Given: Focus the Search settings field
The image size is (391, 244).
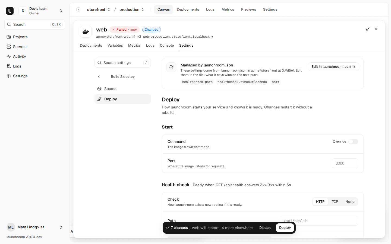Looking at the screenshot, I should tap(123, 63).
